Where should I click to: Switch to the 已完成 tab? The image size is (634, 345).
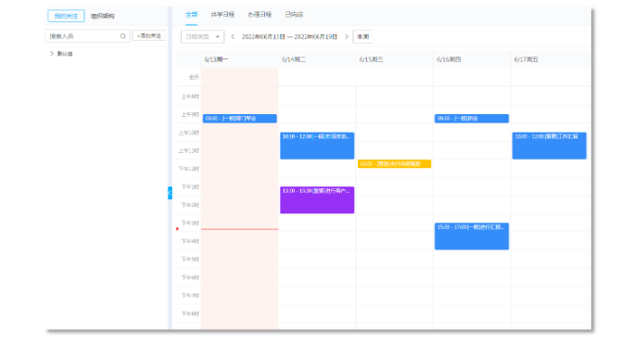[x=294, y=15]
